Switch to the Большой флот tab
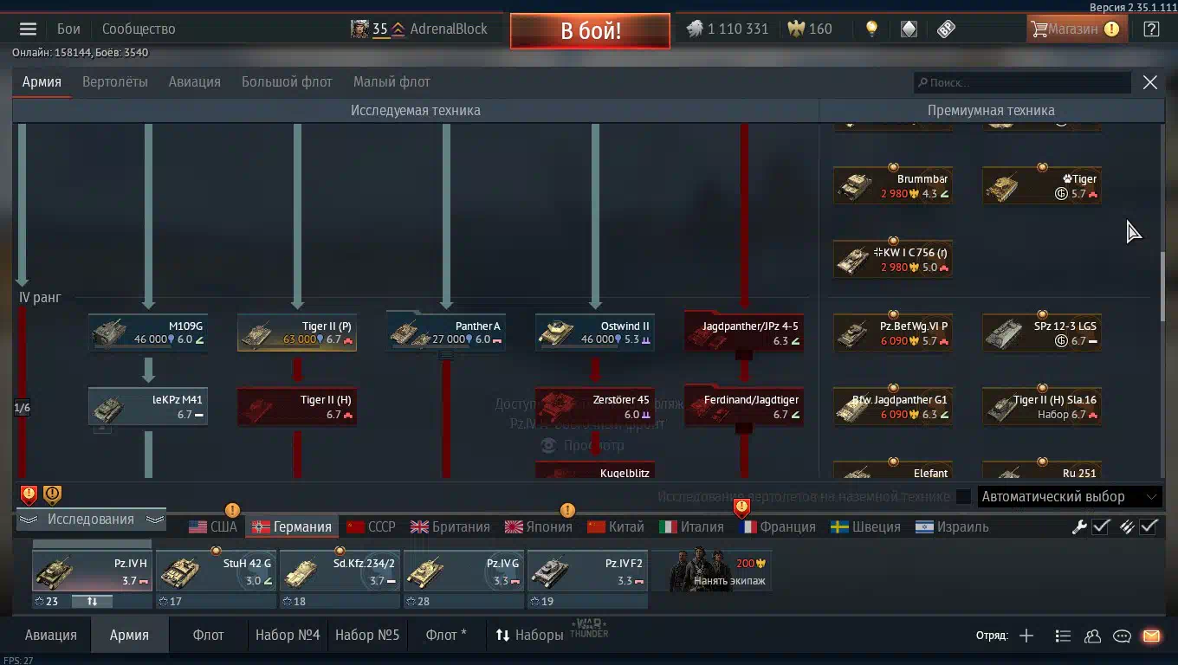The height and width of the screenshot is (665, 1178). click(287, 82)
